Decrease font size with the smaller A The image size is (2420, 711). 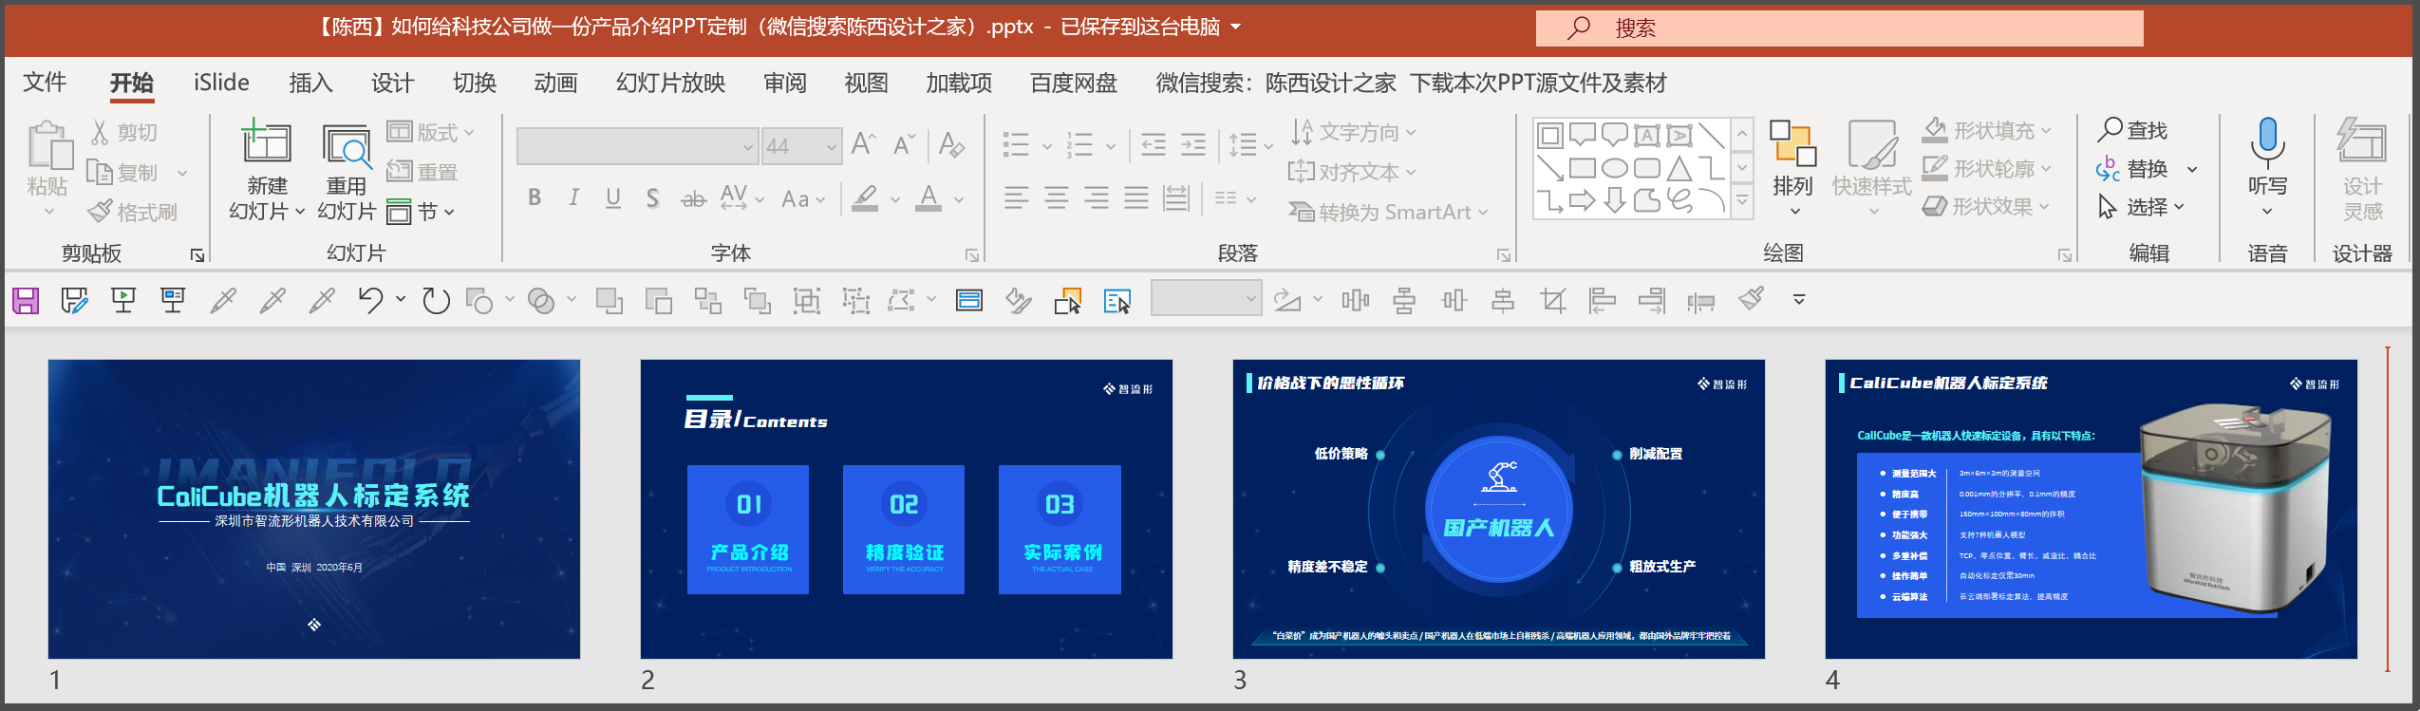pos(904,144)
